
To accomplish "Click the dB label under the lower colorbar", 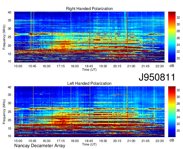I will [x=172, y=140].
